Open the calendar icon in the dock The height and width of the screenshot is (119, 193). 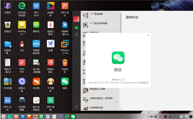coord(54,116)
